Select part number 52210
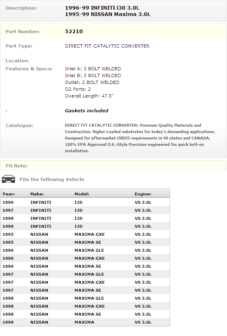The width and height of the screenshot is (227, 336). click(74, 32)
